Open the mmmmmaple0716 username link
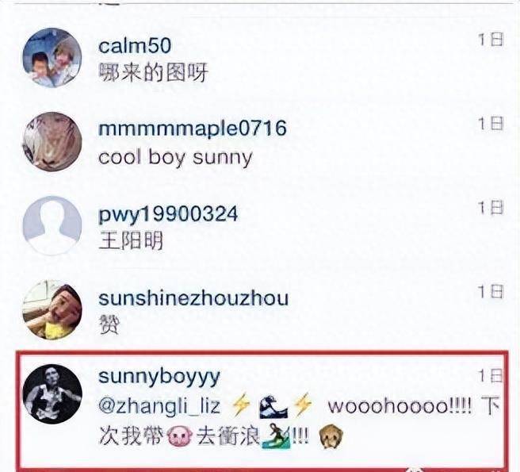This screenshot has height=472, width=520. pyautogui.click(x=193, y=129)
